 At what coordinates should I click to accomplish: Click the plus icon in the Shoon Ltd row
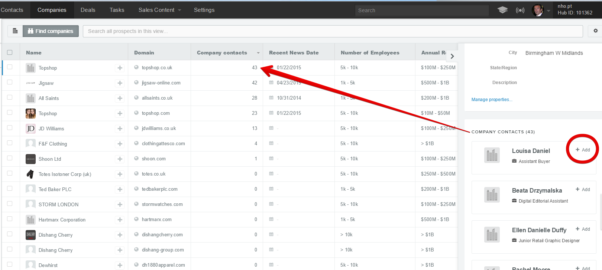120,159
